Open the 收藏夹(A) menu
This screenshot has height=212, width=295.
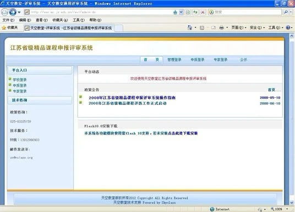60,20
